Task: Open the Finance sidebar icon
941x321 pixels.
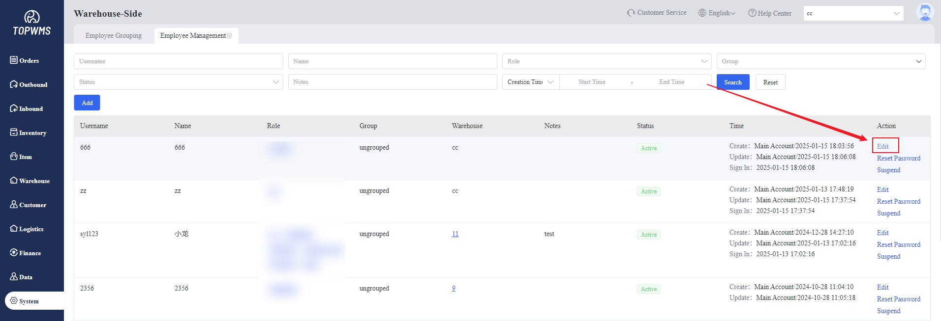Action: [14, 253]
